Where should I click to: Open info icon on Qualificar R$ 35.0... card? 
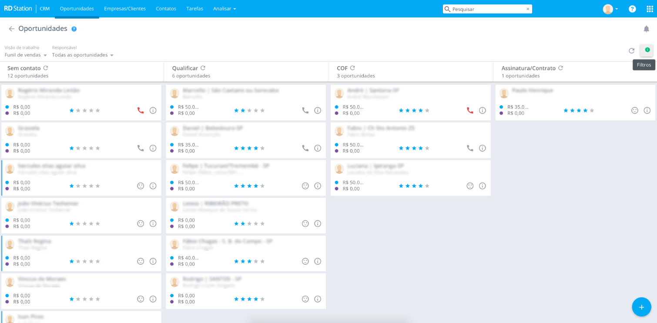(x=318, y=148)
